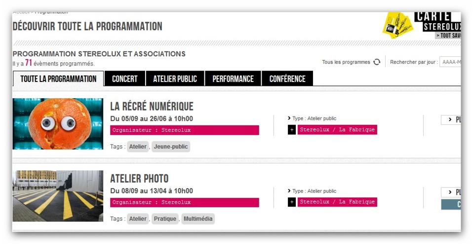The image size is (473, 244).
Task: Expand the plus icon for La Récré Numérique venue
Action: coord(291,130)
